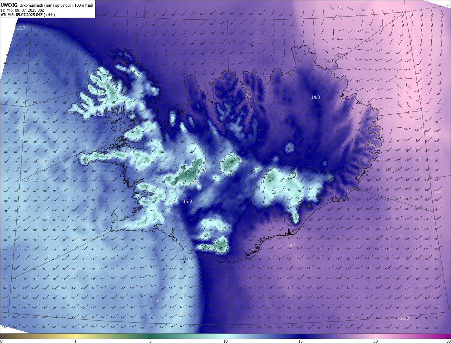Click the 4.9 value on the green glacier
The height and width of the screenshot is (344, 451).
[x=186, y=174]
